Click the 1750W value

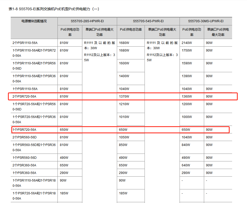pos(187,50)
